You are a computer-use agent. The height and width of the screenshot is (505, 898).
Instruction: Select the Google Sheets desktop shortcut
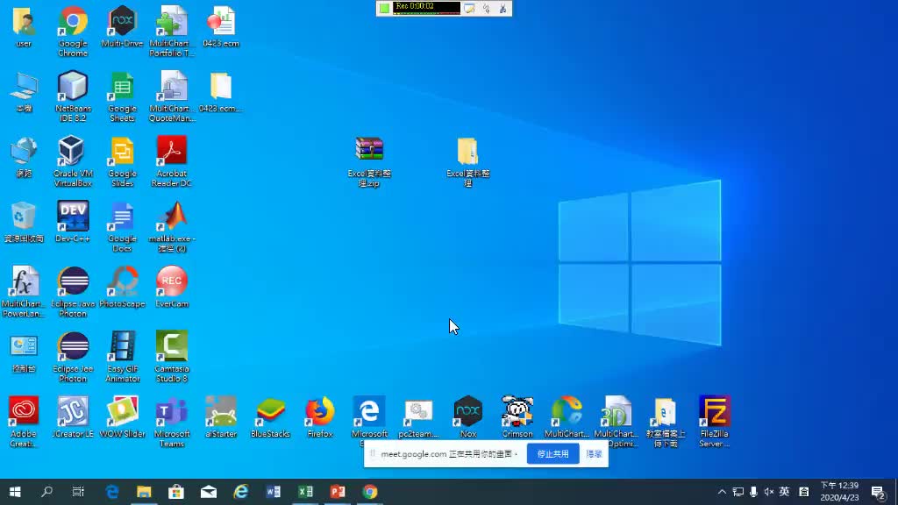[122, 96]
